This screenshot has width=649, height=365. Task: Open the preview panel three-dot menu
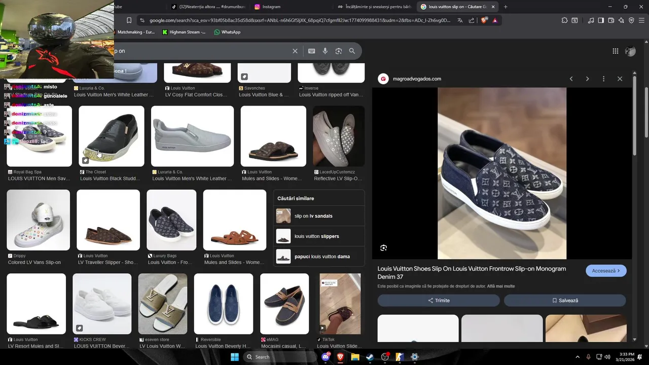[603, 79]
